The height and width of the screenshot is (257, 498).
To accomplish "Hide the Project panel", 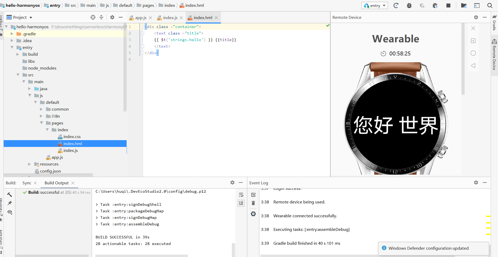I will 121,17.
